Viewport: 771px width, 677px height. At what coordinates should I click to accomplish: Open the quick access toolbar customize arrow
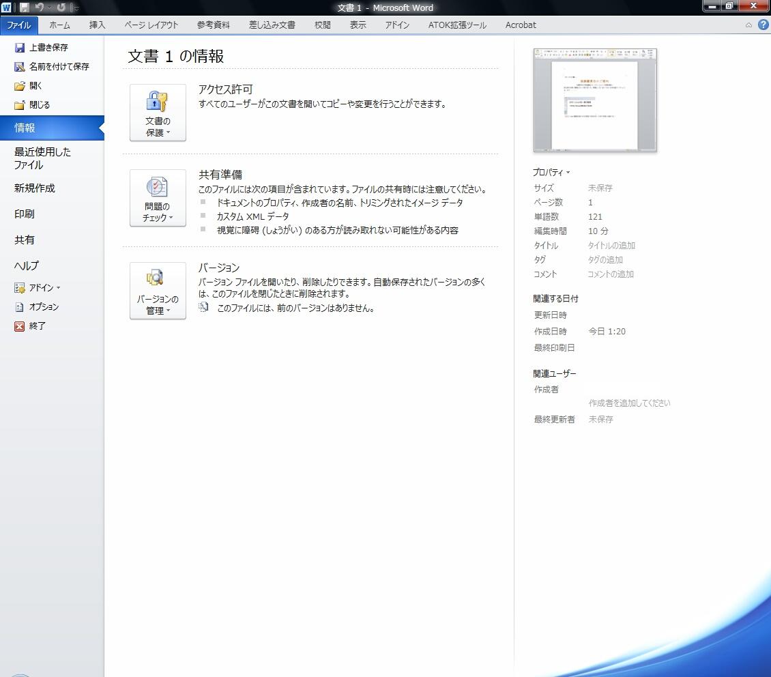[x=76, y=8]
